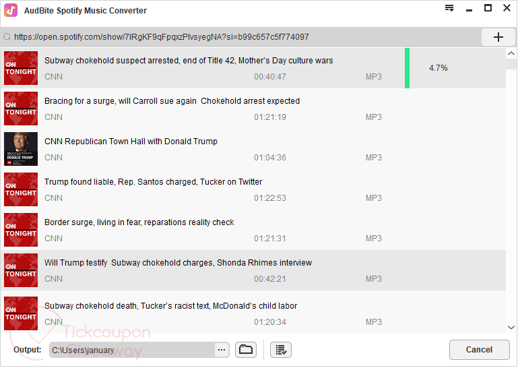Click duration 01:22:53
Viewport: 518px width, 368px height.
coord(270,198)
